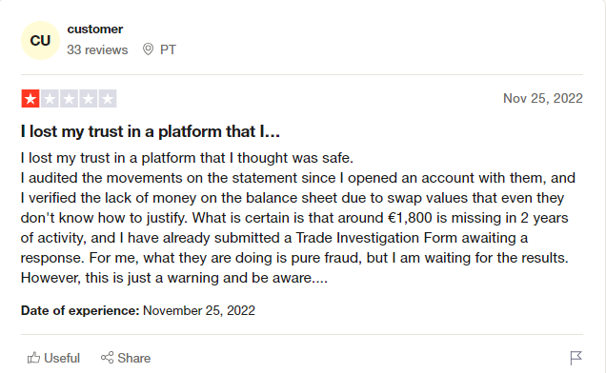This screenshot has width=606, height=373.
Task: Open the CU reviewer avatar
Action: point(40,41)
